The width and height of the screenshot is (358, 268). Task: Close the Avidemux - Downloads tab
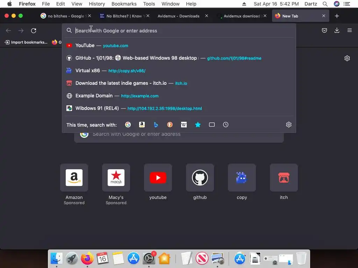[x=206, y=16]
